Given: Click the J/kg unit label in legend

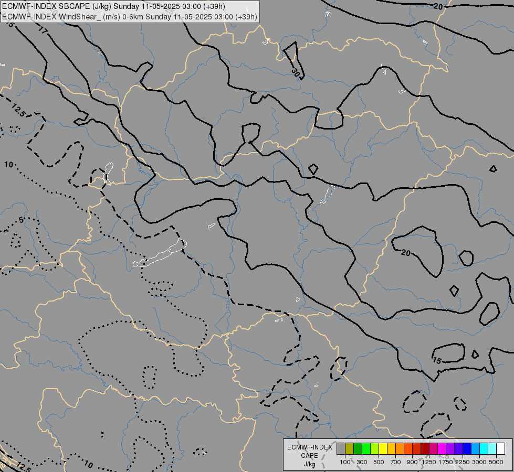Looking at the screenshot, I should point(310,464).
